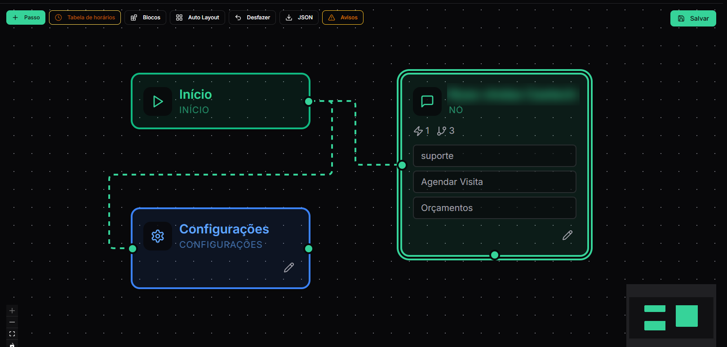Open Tabela de horários
Image resolution: width=727 pixels, height=347 pixels.
pyautogui.click(x=85, y=18)
